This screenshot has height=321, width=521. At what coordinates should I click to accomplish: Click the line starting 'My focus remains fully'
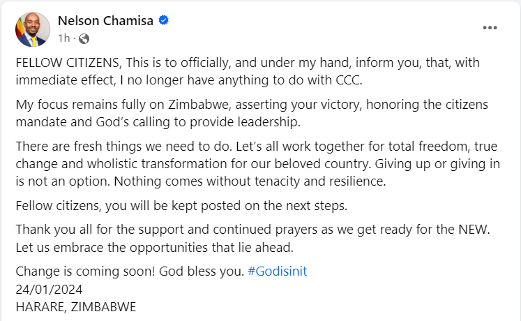pos(252,105)
